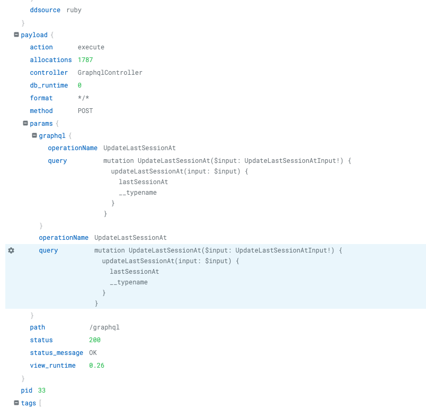Click the highlighted query attribute key

coord(48,250)
